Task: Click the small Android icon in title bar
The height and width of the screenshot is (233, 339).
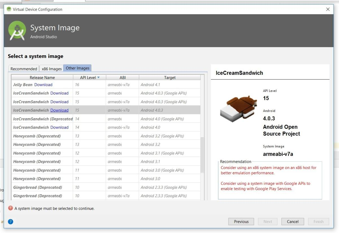Action: (9, 9)
